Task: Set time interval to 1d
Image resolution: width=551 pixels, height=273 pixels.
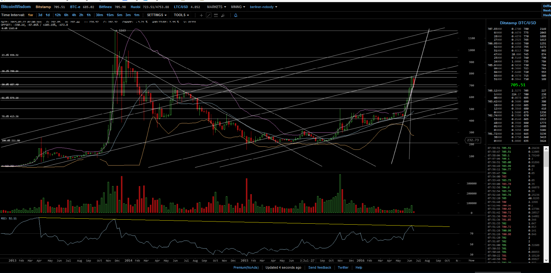Action: 48,15
